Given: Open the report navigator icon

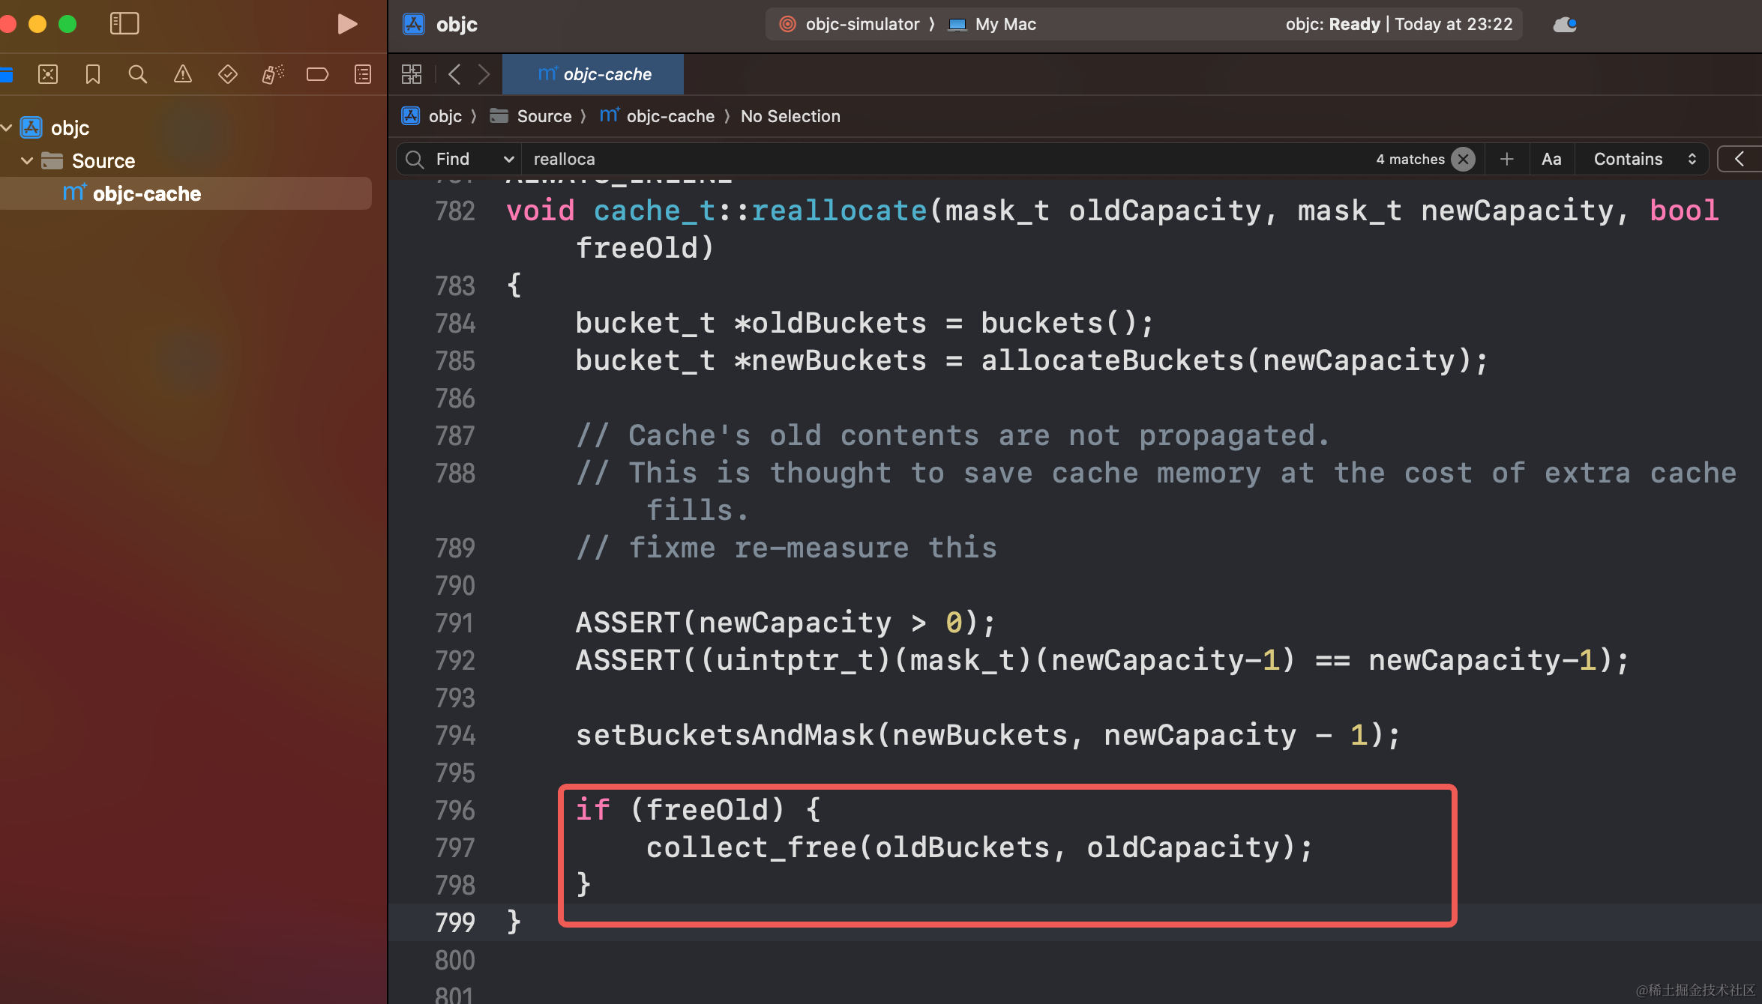Looking at the screenshot, I should (x=363, y=74).
